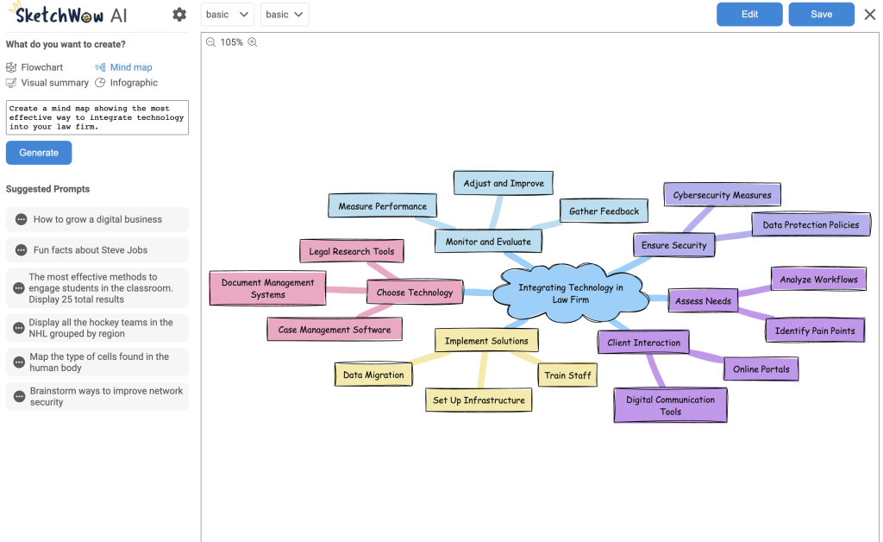Click the zoom in magnifier icon
Viewport: 883px width, 542px height.
253,42
